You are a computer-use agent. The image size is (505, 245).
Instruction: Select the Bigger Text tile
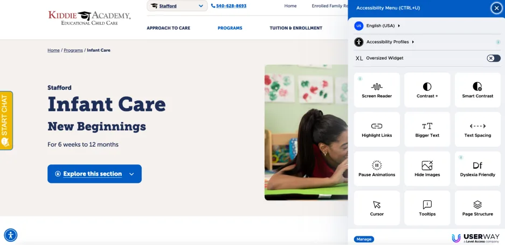[x=427, y=129]
